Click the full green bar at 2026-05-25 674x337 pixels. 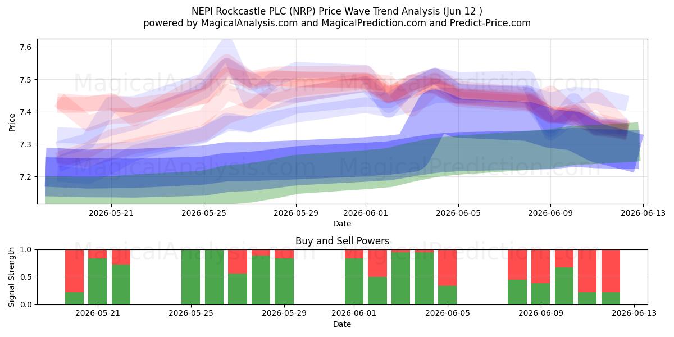click(191, 277)
